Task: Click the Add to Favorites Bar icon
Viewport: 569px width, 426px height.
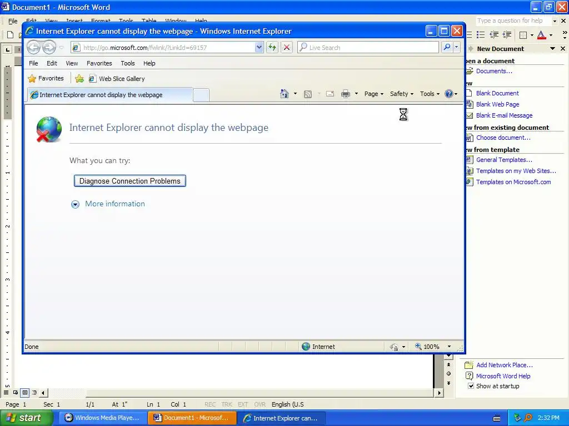Action: [79, 79]
